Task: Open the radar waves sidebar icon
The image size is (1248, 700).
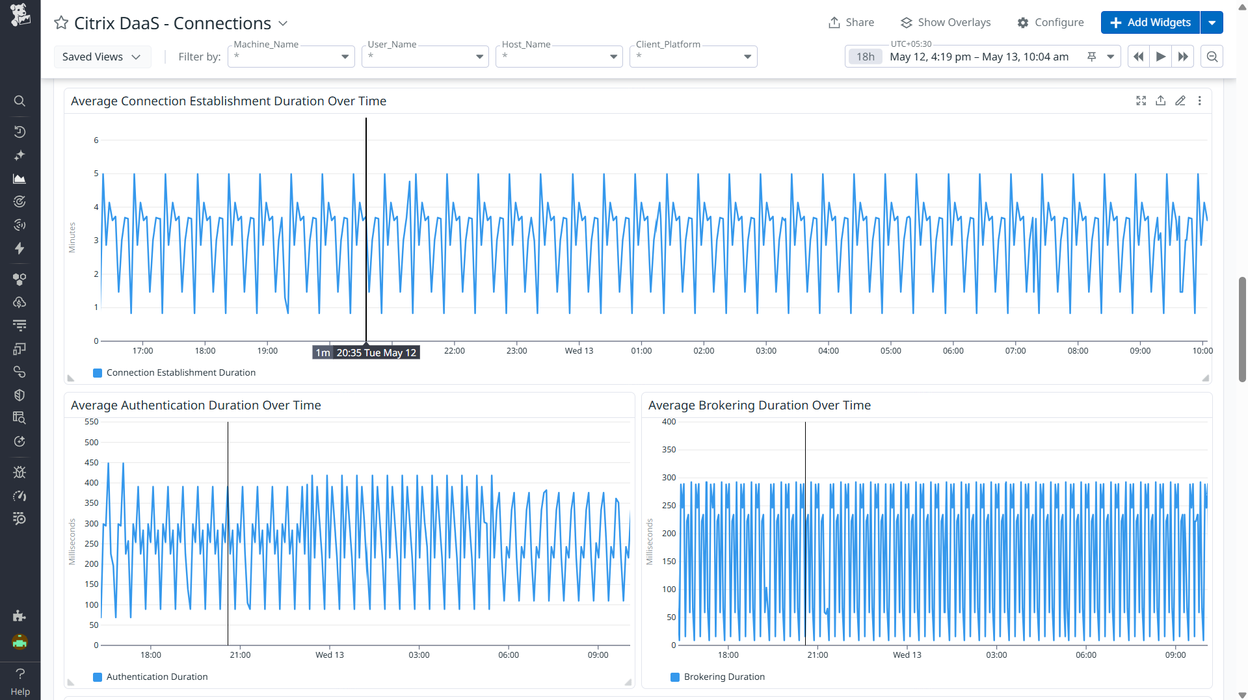Action: click(20, 225)
